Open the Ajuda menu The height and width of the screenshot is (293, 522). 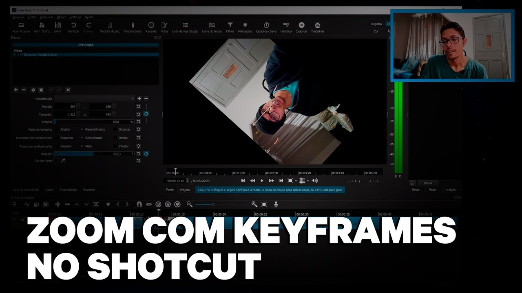point(89,17)
